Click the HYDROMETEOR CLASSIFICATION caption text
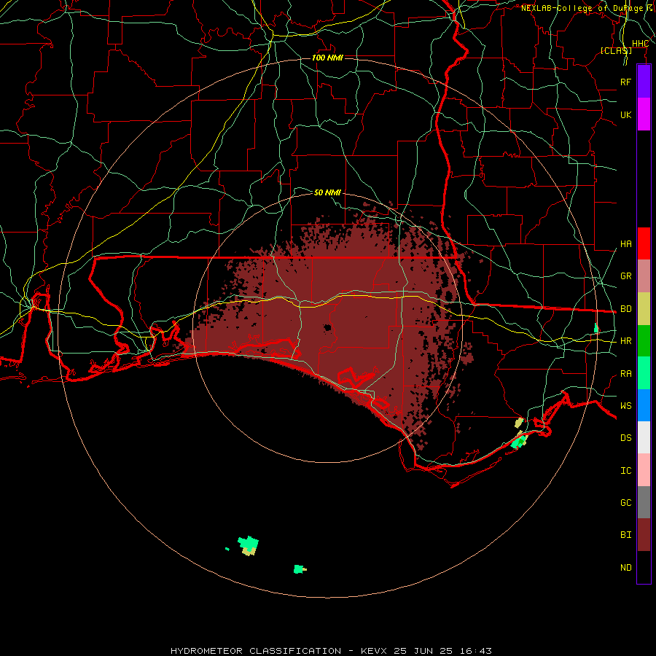Viewport: 656px width, 656px height. [x=256, y=651]
